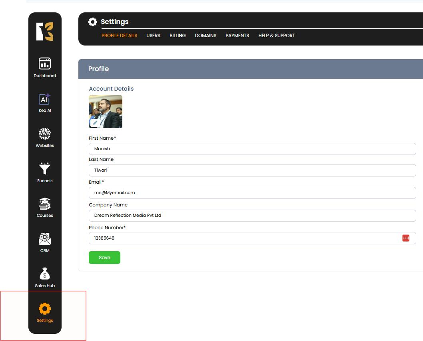Open the Courses section icon
Image resolution: width=423 pixels, height=341 pixels.
45,204
